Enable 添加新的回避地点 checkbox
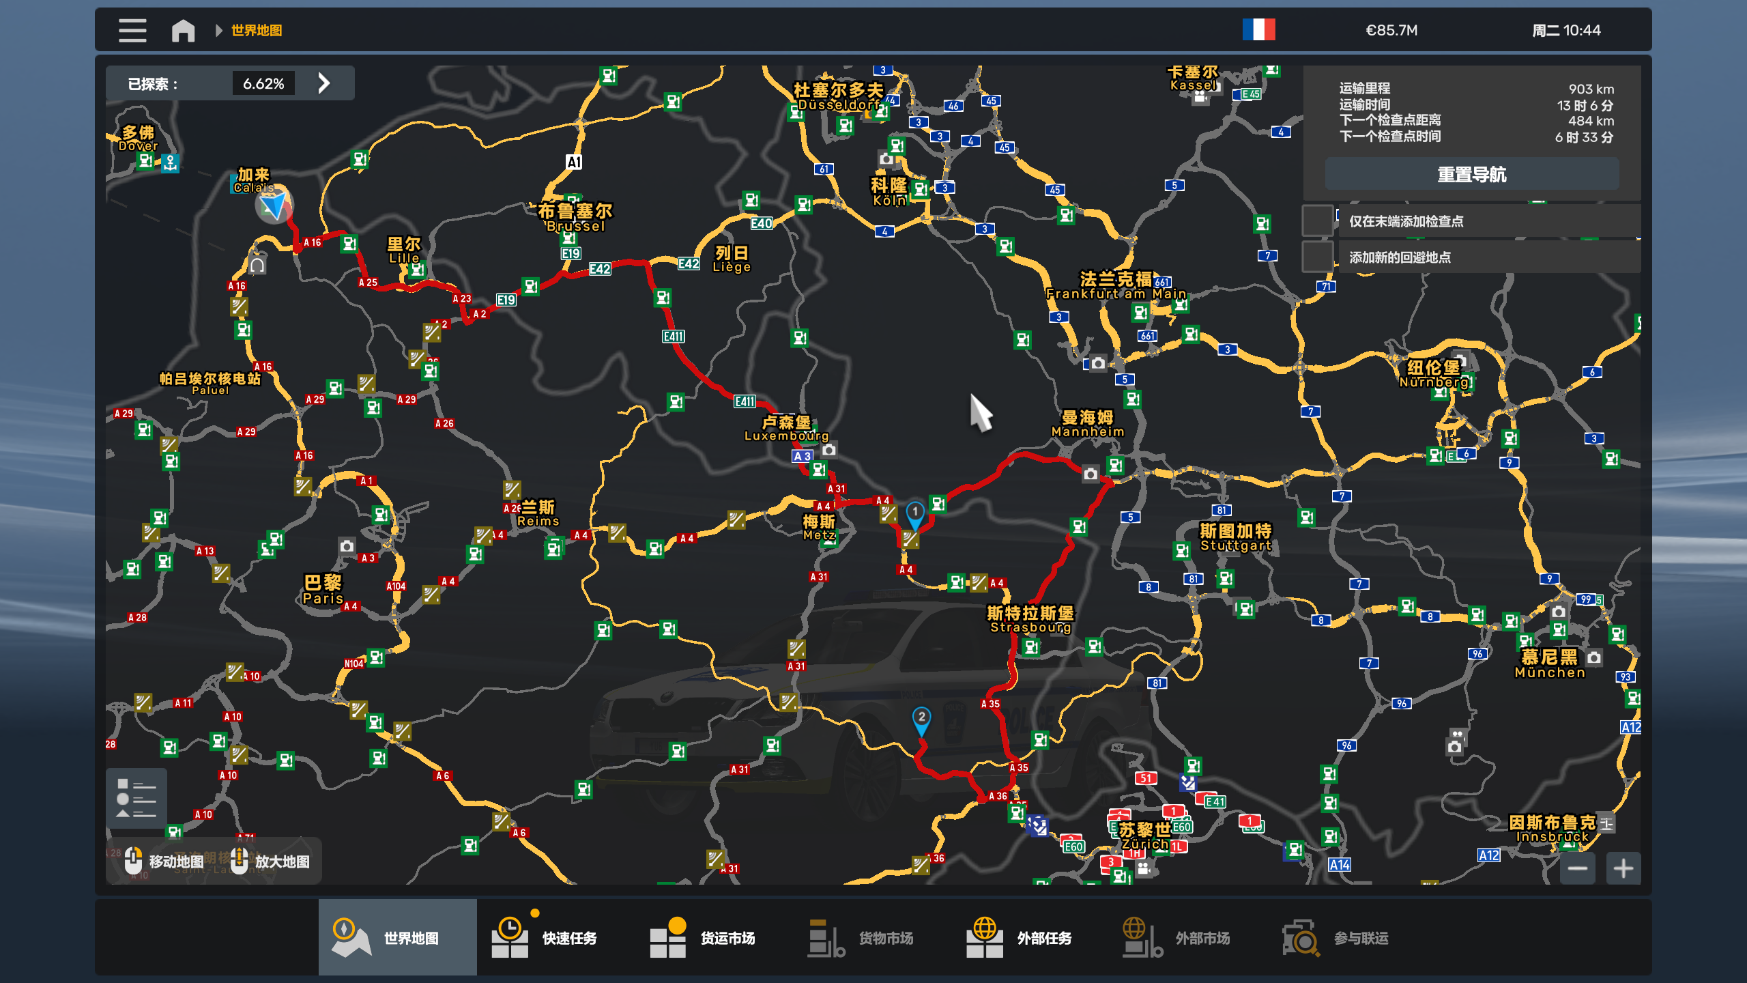 click(1318, 257)
